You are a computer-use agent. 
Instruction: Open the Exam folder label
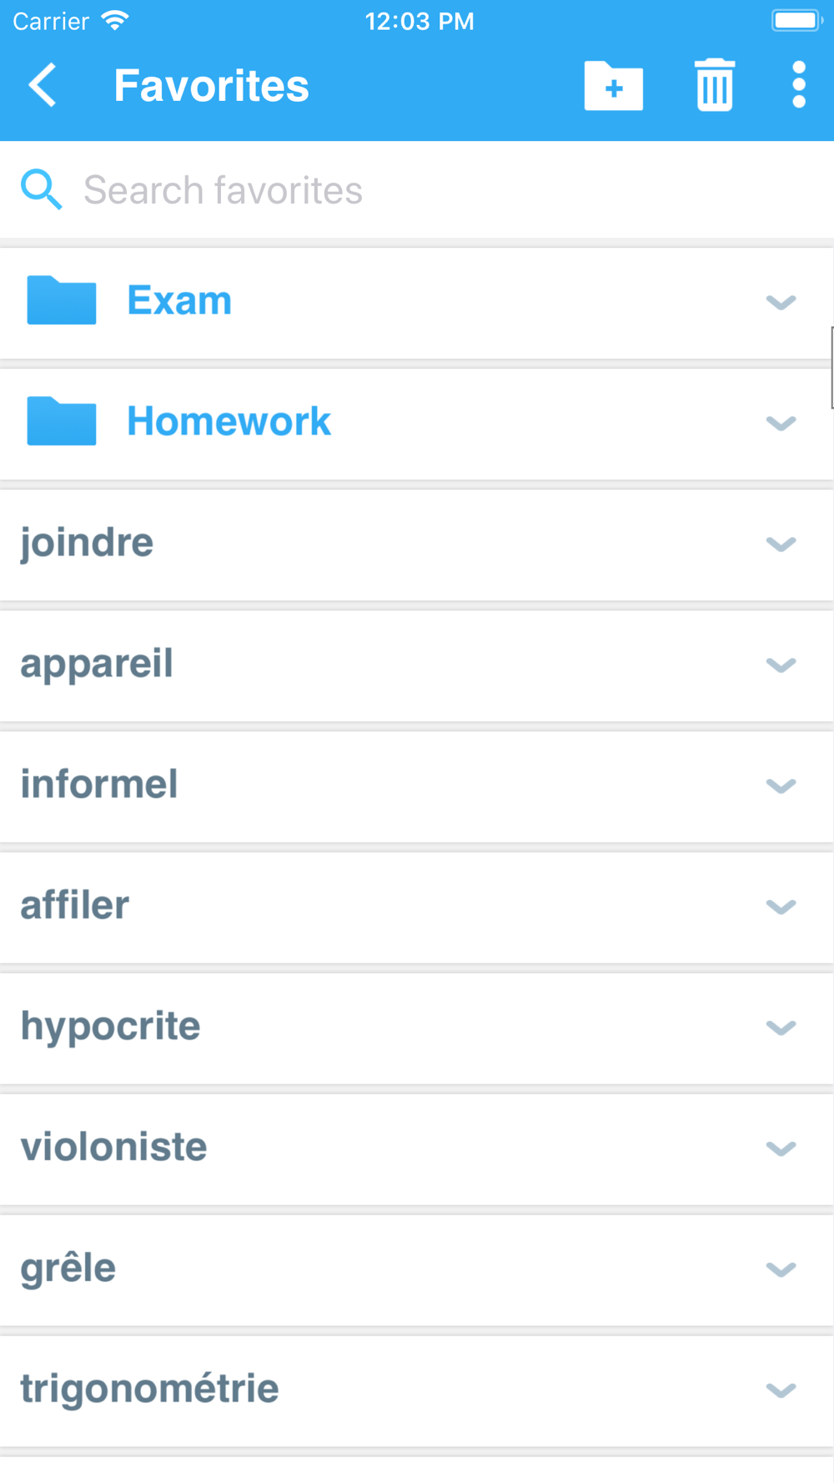pyautogui.click(x=179, y=300)
